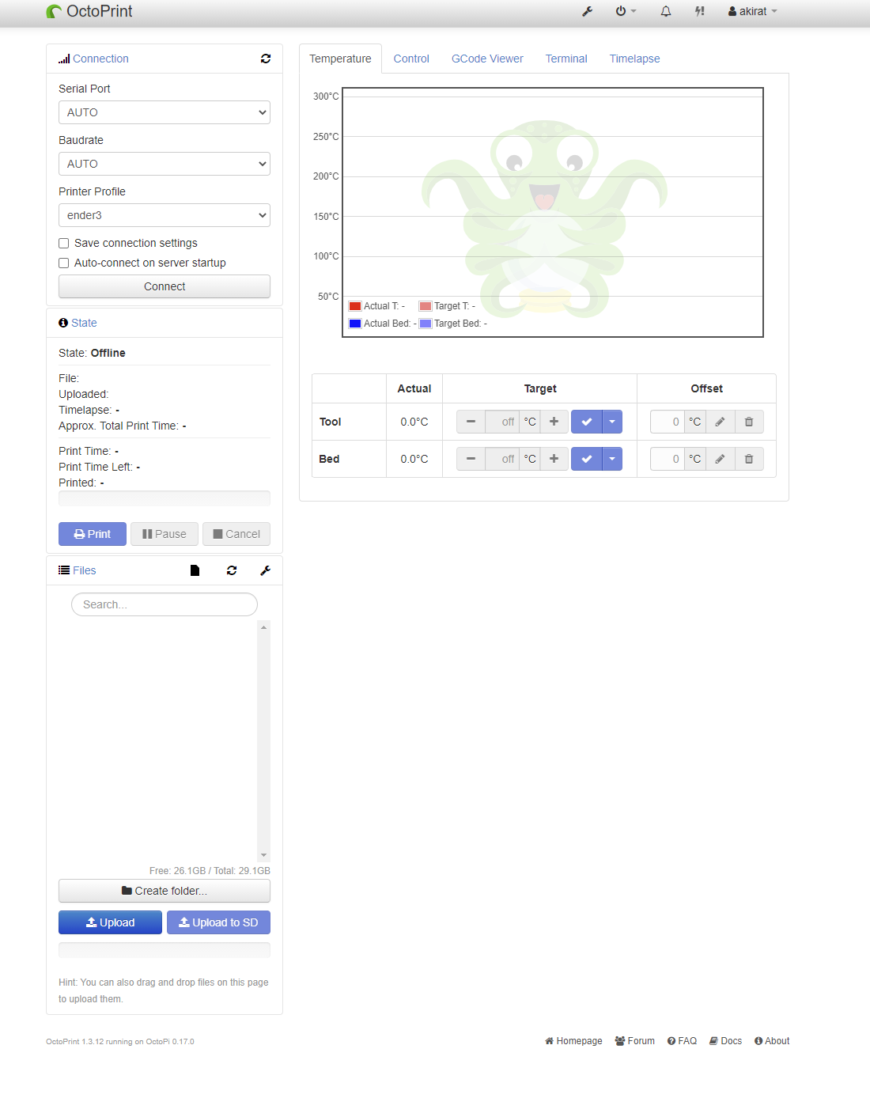Toggle Actual Bed blue legend swatch
The image size is (870, 1117).
355,324
